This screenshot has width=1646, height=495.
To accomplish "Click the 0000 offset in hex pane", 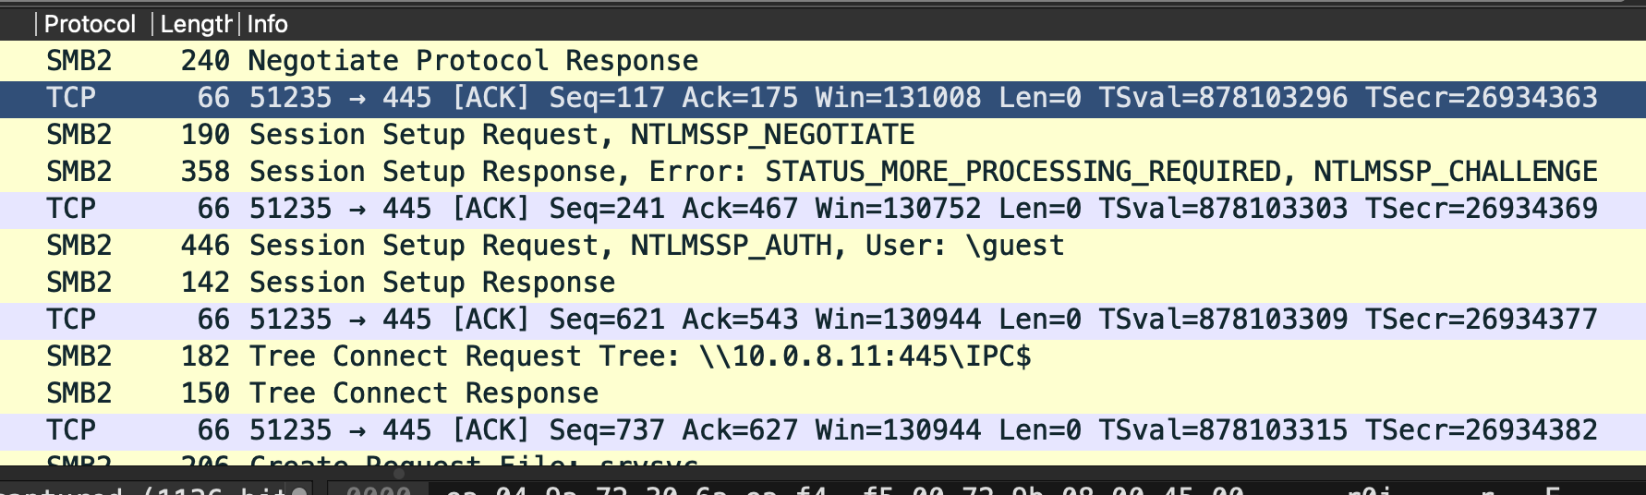I will 378,489.
